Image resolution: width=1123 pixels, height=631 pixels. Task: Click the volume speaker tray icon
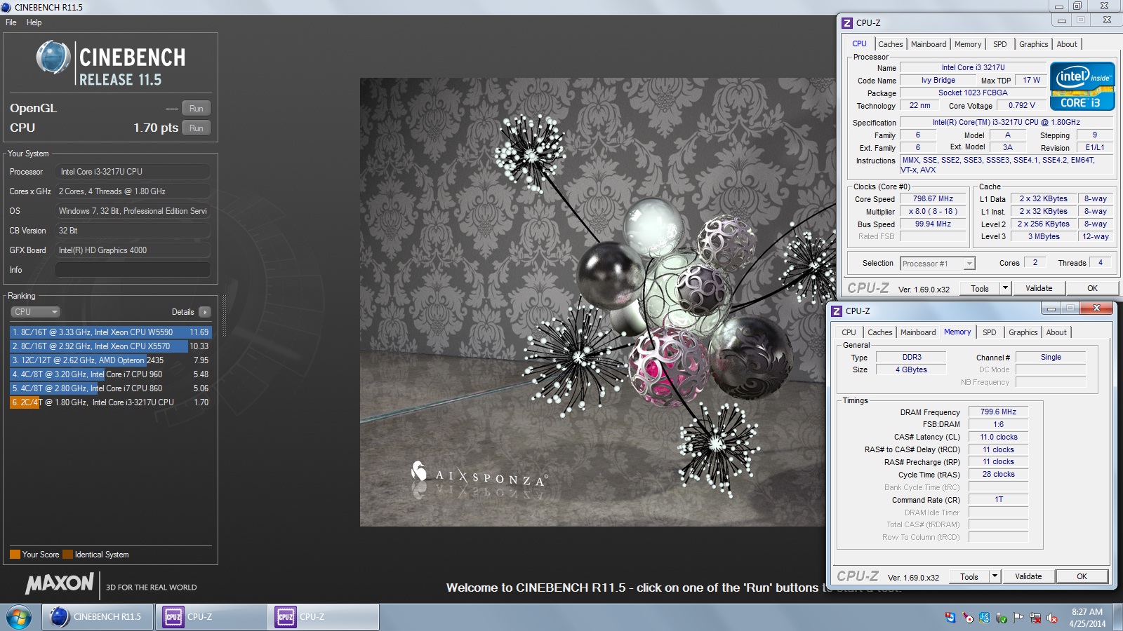1052,618
